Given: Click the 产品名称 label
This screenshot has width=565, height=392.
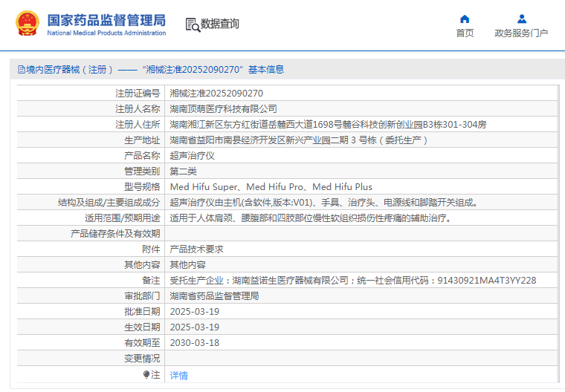Looking at the screenshot, I should 142,156.
